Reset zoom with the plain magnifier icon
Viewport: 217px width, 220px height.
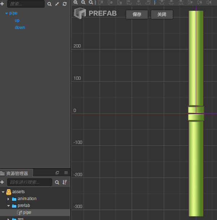tap(91, 2)
